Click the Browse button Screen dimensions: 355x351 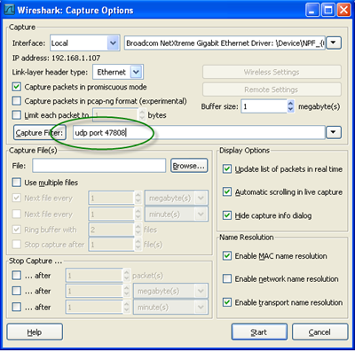(189, 166)
